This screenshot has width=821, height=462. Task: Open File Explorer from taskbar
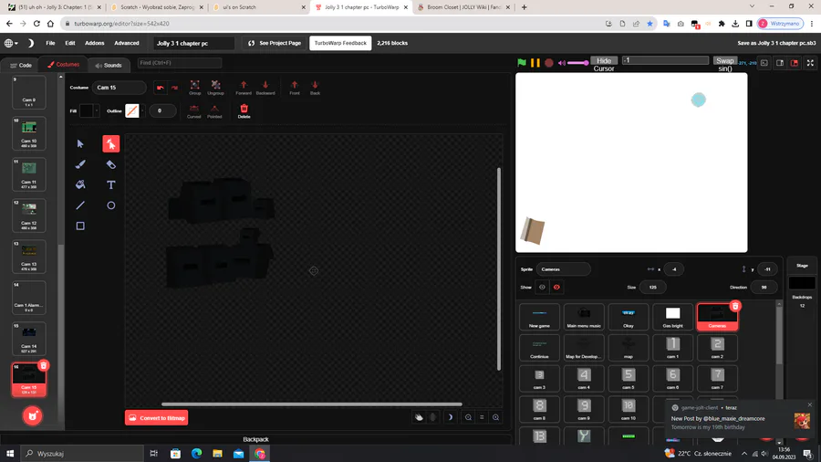point(217,453)
